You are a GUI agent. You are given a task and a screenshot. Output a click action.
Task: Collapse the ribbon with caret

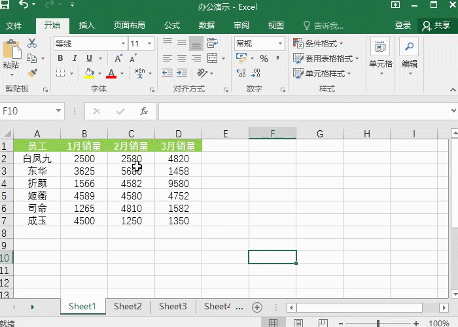point(453,90)
